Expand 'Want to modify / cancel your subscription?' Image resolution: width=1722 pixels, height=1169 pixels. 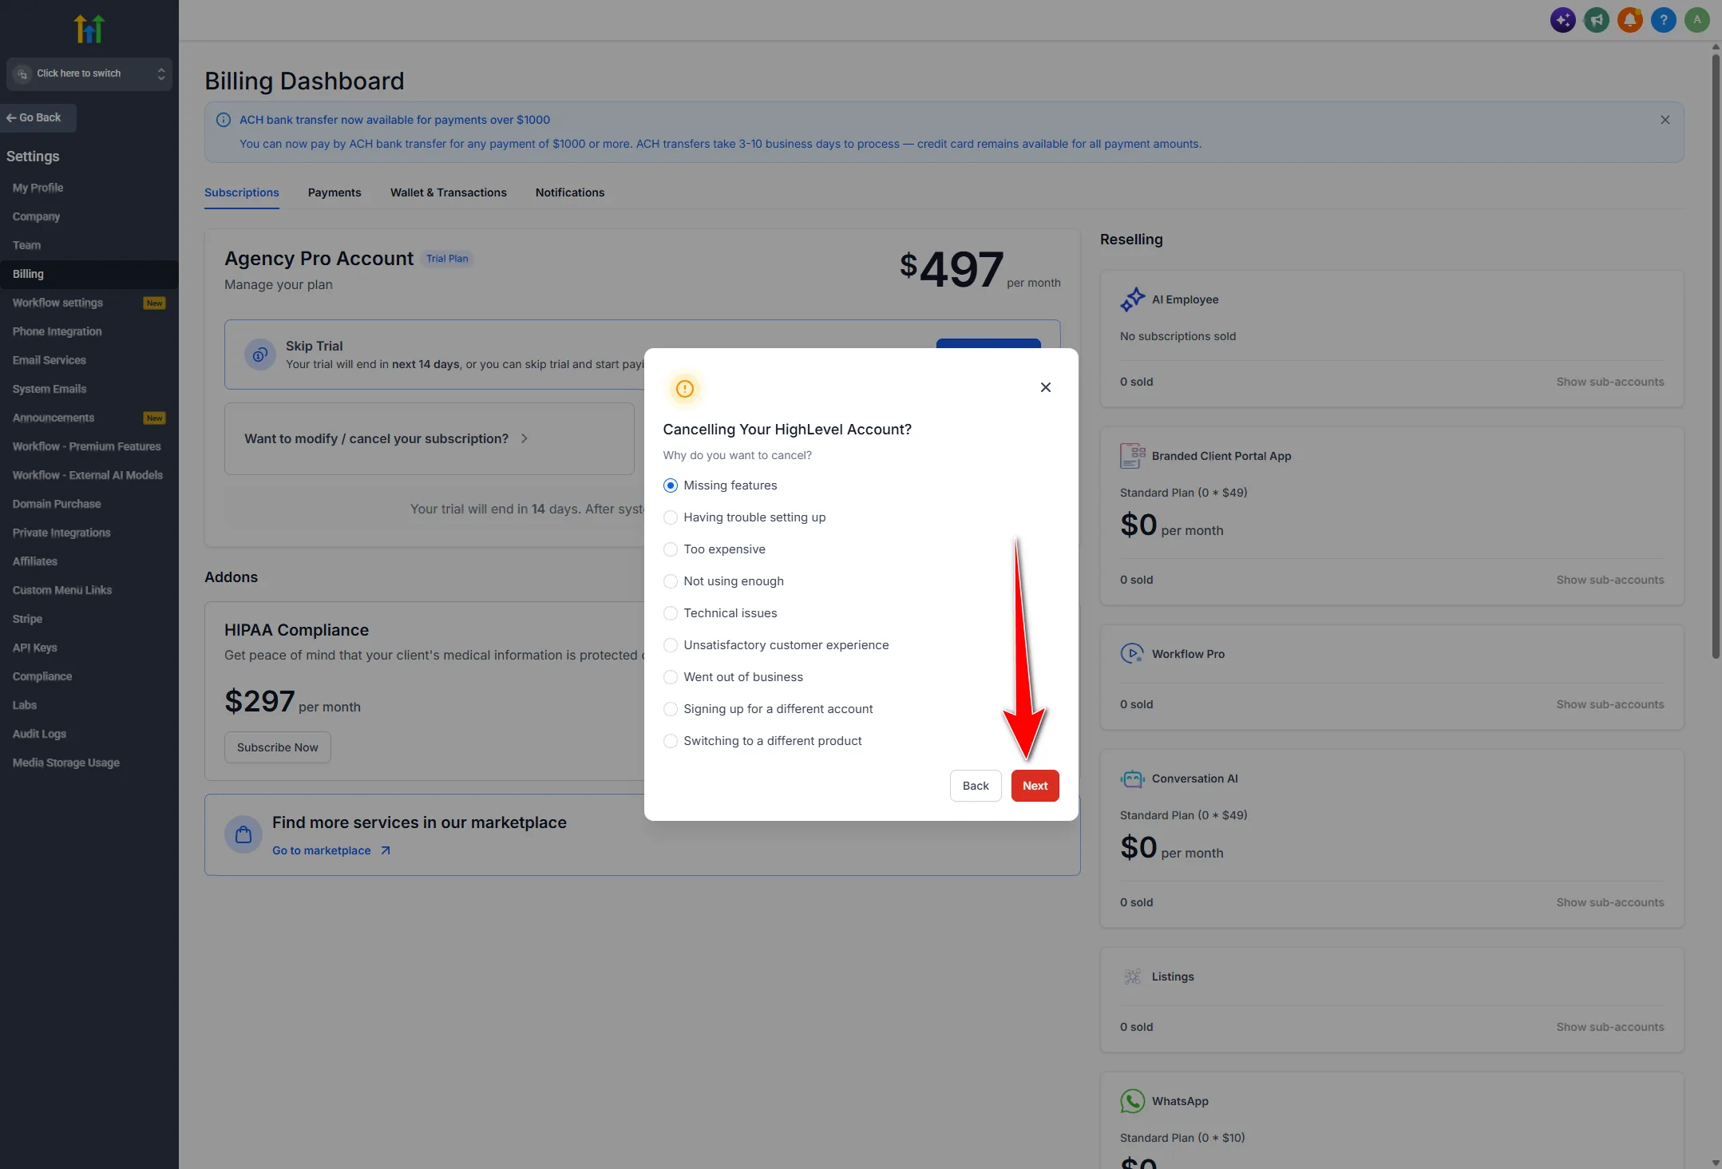(430, 438)
